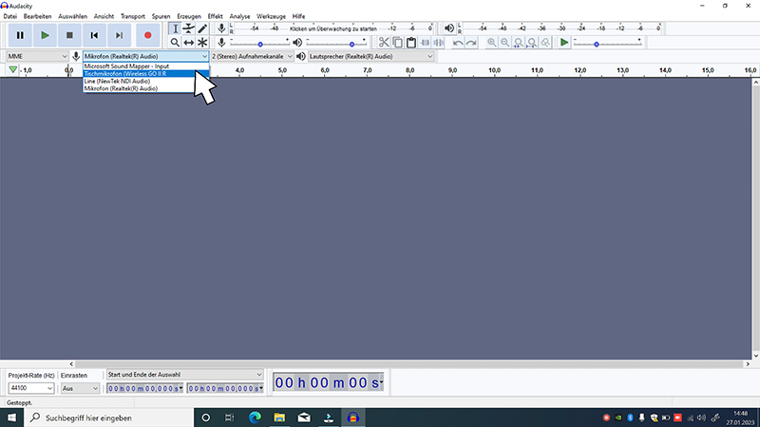This screenshot has width=760, height=427.
Task: Open the Werkzeuge menu
Action: (272, 16)
